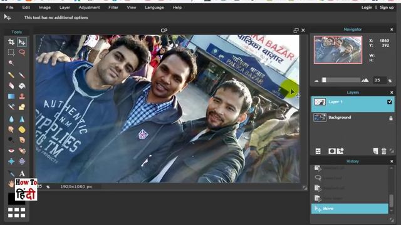This screenshot has width=401, height=225.
Task: Select the Gradient tool
Action: click(x=11, y=96)
